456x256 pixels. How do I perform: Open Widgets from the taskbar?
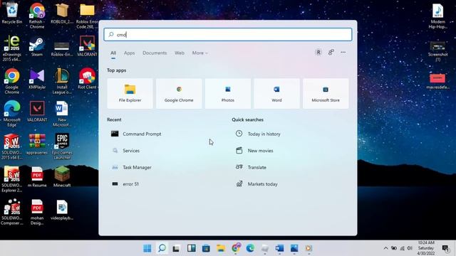(x=192, y=248)
